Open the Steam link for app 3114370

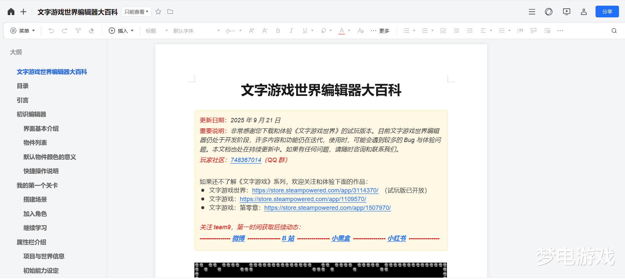(315, 190)
